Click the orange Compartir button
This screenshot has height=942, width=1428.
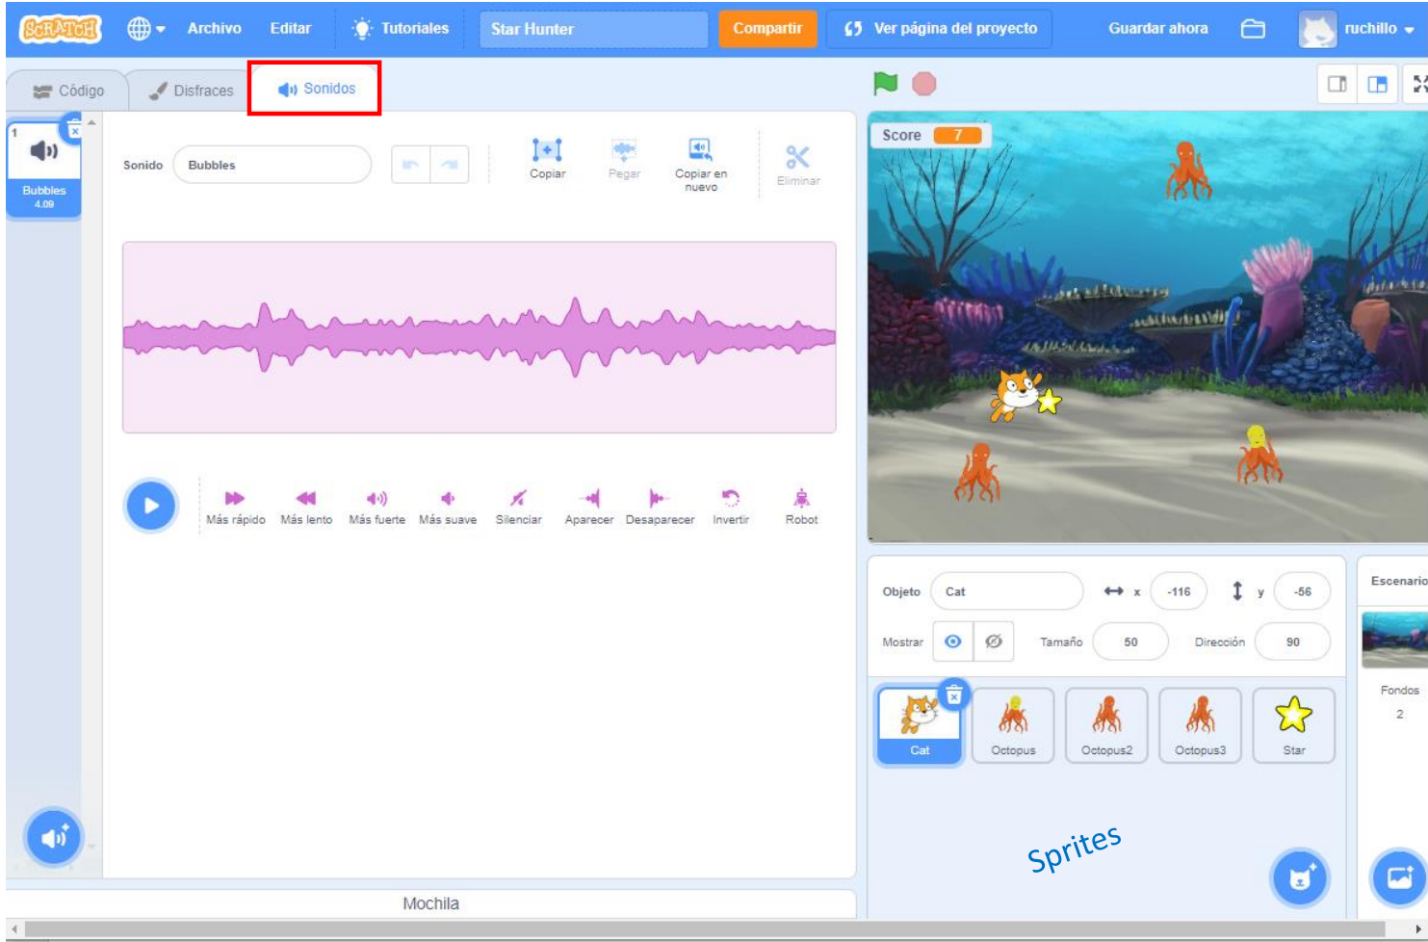tap(766, 29)
